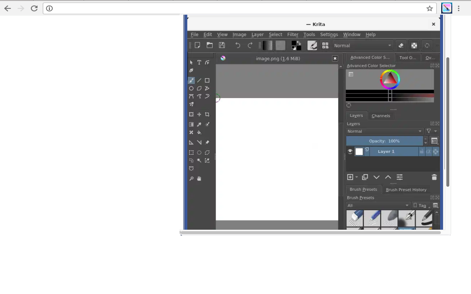Pick the Zoom tool
This screenshot has width=471, height=294.
tap(191, 179)
